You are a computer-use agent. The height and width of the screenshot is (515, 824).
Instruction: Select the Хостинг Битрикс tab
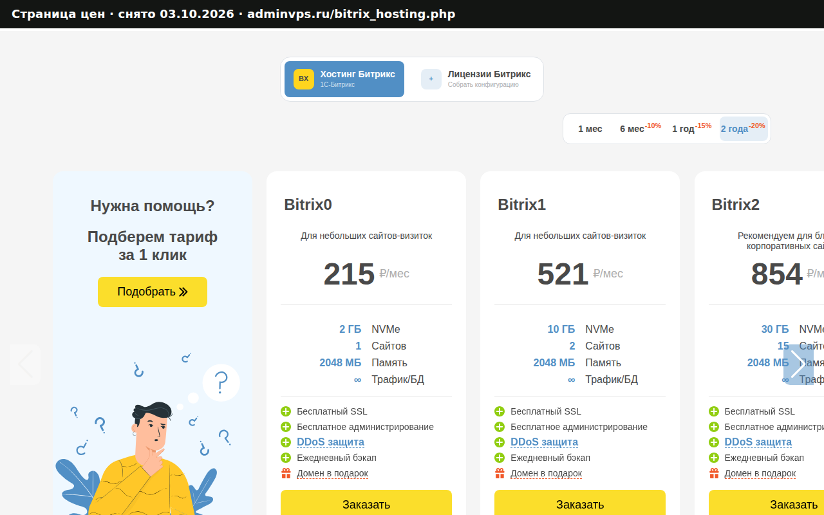pos(344,79)
